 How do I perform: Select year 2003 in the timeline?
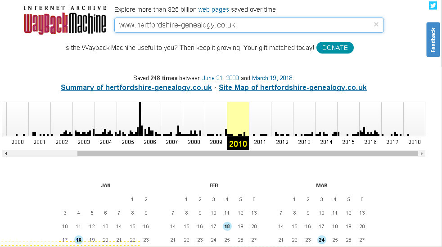pos(84,142)
